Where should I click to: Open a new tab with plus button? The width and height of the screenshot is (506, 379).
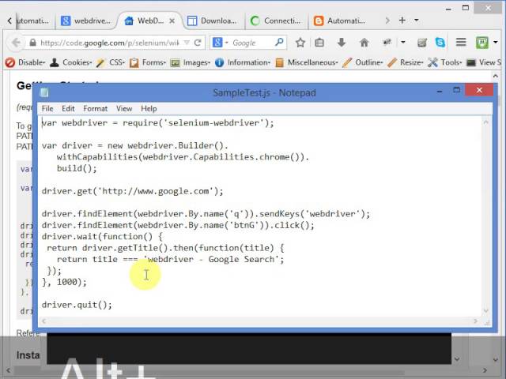tap(402, 21)
